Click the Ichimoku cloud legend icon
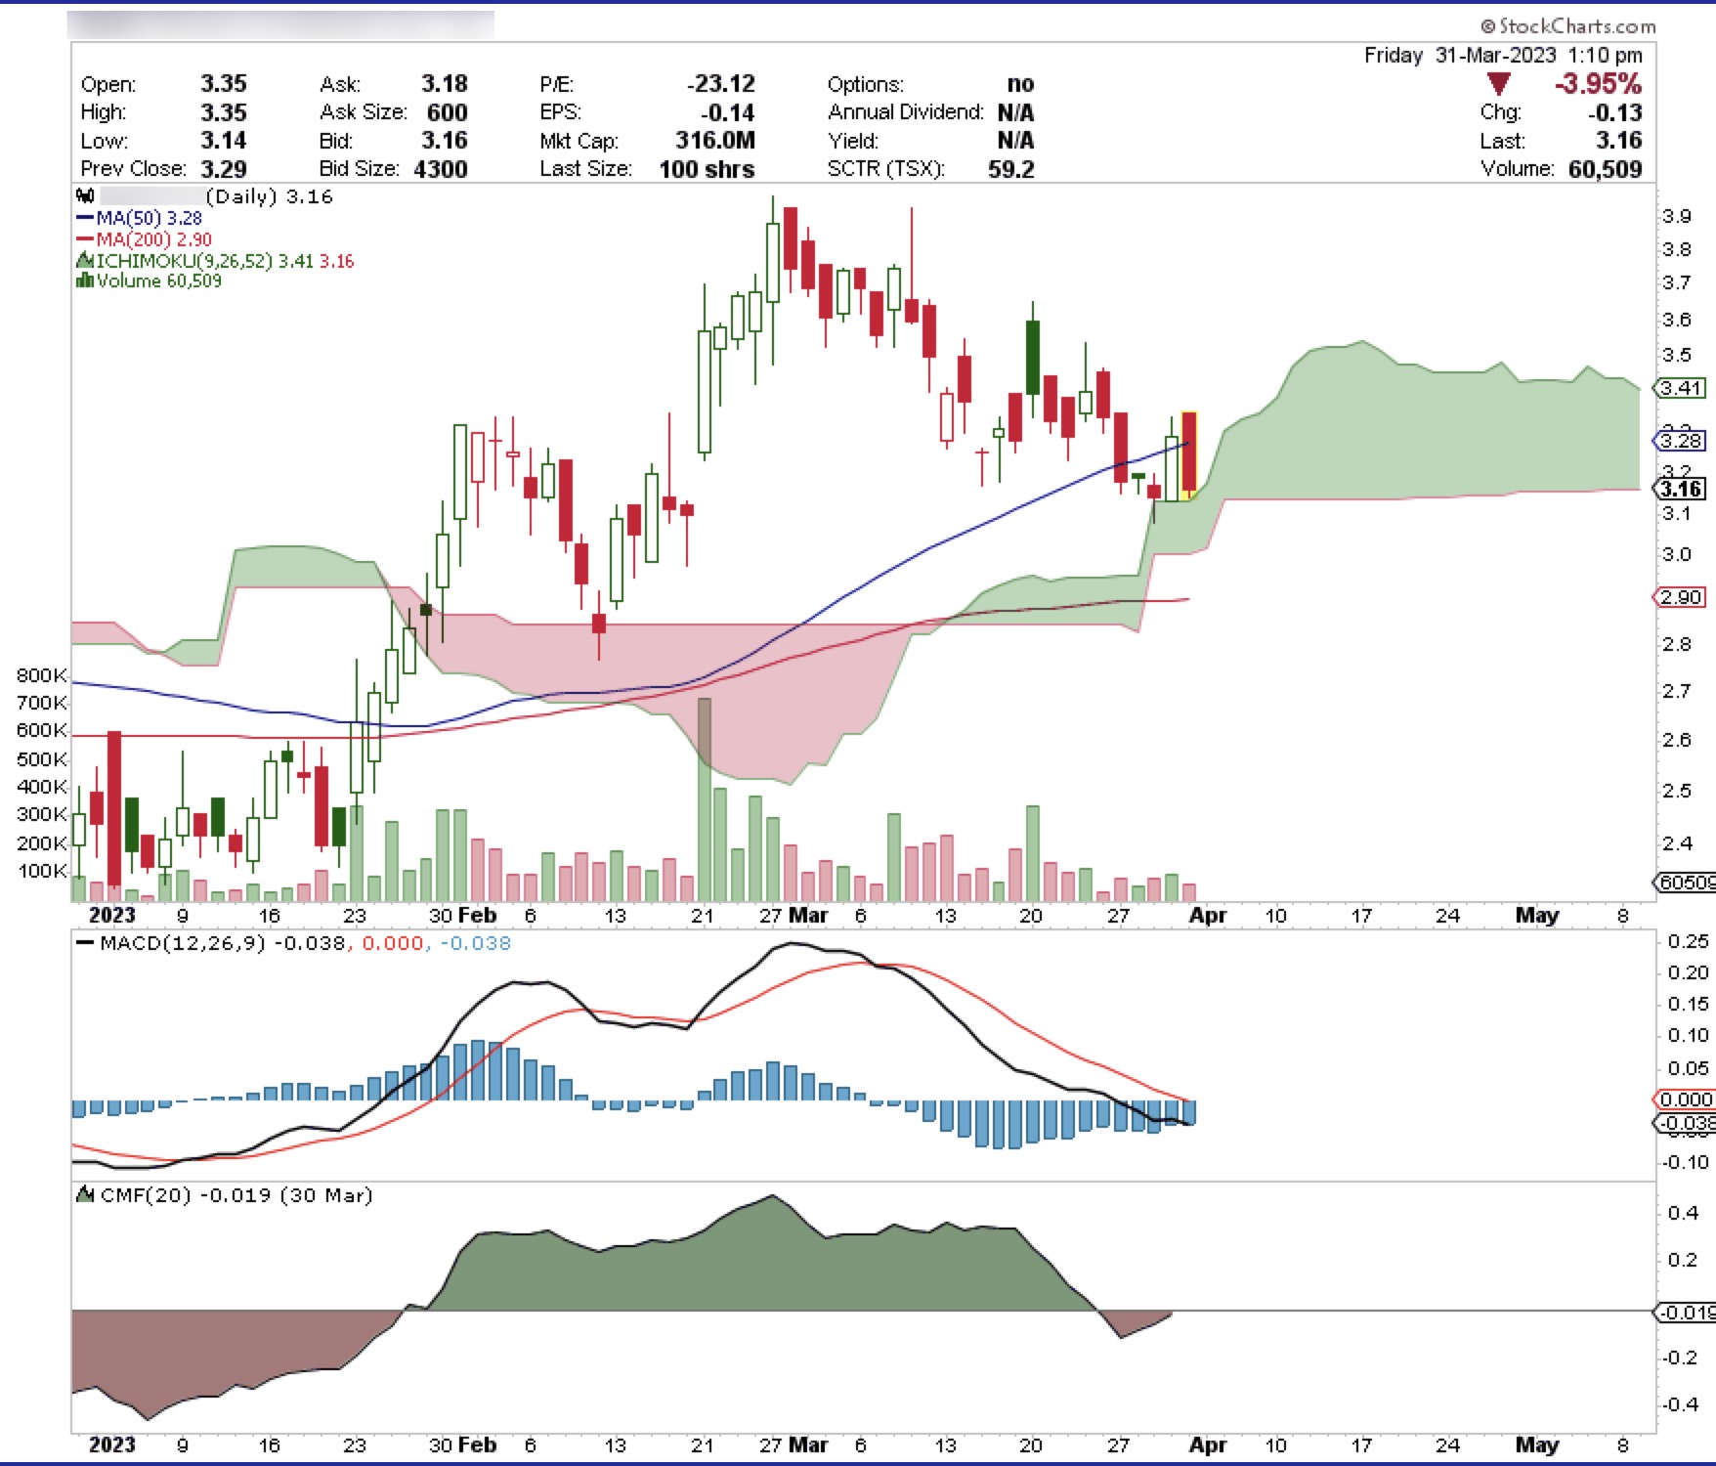 [x=85, y=261]
